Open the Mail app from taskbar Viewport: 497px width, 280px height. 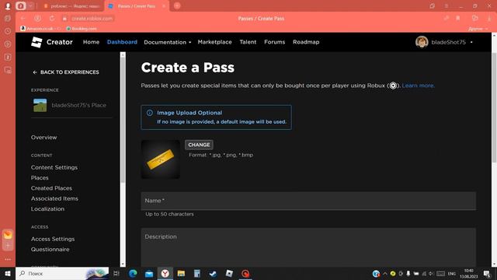[149, 273]
